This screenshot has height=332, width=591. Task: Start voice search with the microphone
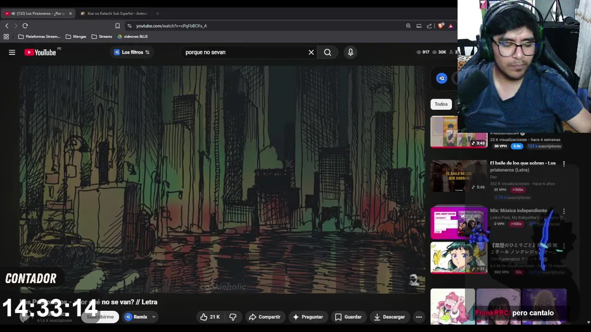tap(350, 53)
